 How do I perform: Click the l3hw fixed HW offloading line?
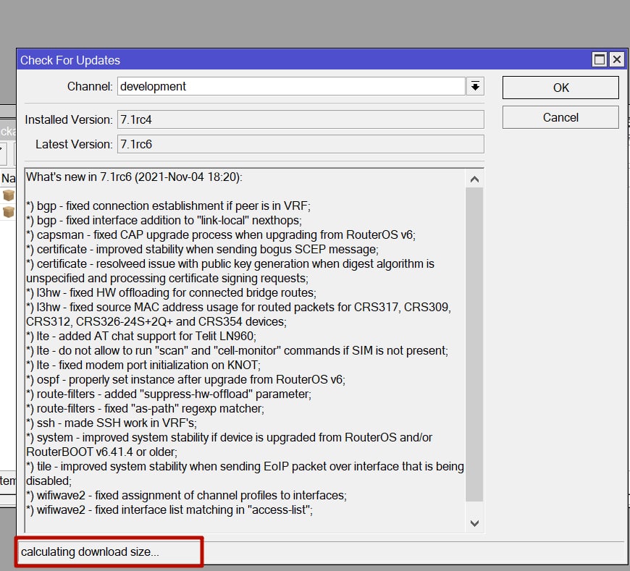[x=171, y=292]
